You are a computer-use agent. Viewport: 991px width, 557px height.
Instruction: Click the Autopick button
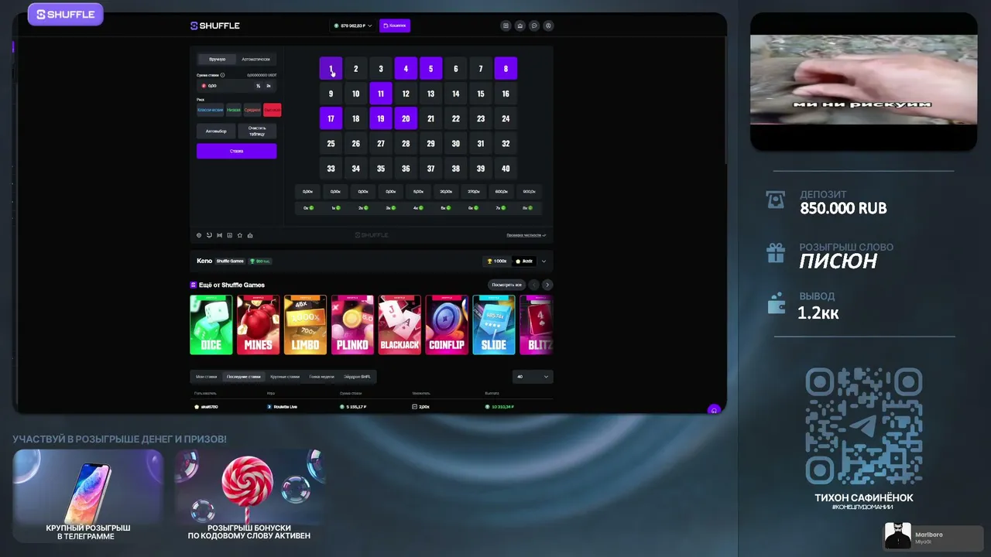pyautogui.click(x=217, y=131)
